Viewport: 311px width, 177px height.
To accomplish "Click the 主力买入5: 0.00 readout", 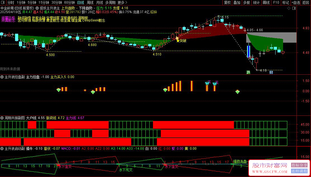I will tap(63, 77).
